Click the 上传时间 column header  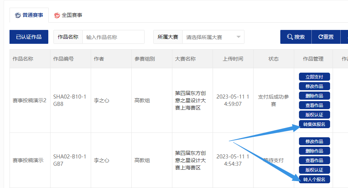[233, 59]
